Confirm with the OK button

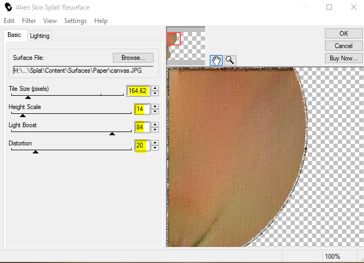click(344, 33)
